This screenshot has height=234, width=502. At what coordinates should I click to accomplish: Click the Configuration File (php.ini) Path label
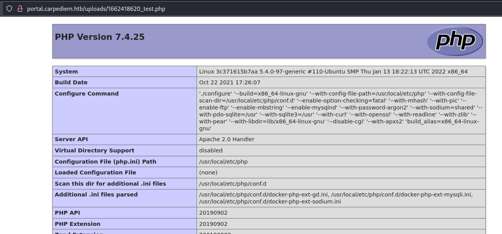coord(105,162)
